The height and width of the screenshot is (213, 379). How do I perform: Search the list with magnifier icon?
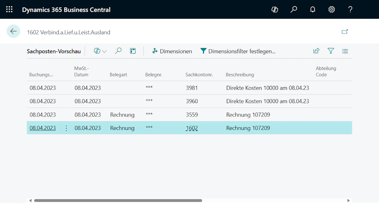click(x=118, y=51)
